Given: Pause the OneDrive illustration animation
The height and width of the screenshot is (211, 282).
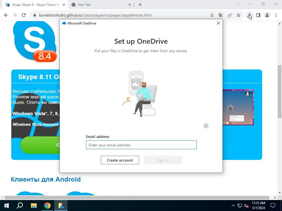Looking at the screenshot, I should 206,126.
